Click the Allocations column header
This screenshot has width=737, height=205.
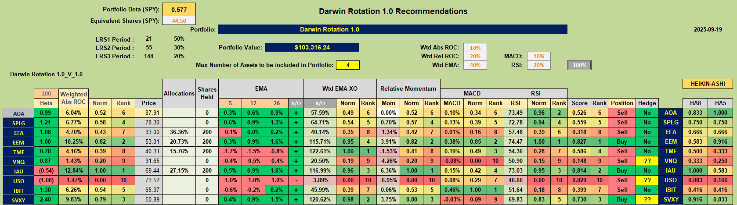coord(179,93)
